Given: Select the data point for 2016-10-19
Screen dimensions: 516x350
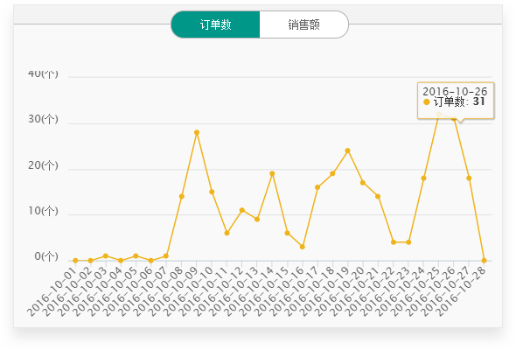Looking at the screenshot, I should tap(348, 150).
